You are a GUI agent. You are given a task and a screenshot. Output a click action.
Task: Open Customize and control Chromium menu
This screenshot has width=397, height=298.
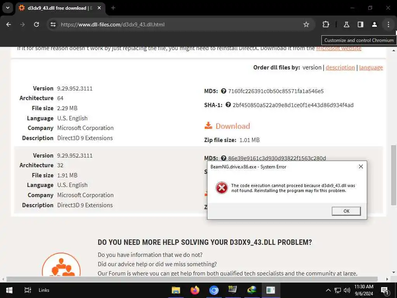click(388, 24)
